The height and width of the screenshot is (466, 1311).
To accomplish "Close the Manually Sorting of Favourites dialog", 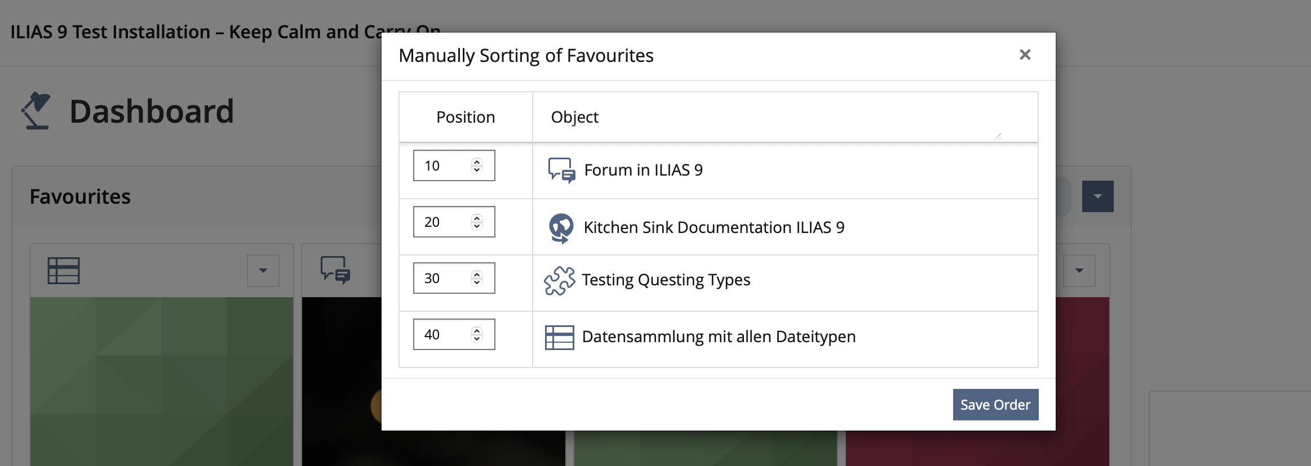I will pyautogui.click(x=1025, y=55).
